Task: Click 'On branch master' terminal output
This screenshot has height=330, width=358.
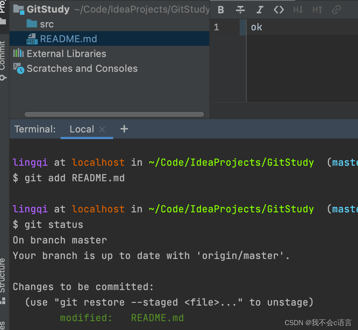Action: (x=60, y=240)
